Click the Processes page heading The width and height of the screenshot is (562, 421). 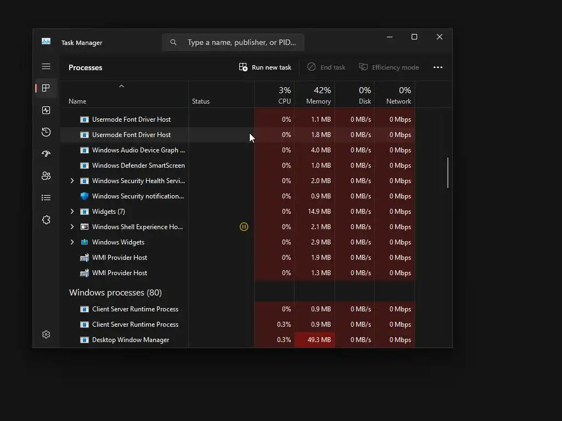85,67
